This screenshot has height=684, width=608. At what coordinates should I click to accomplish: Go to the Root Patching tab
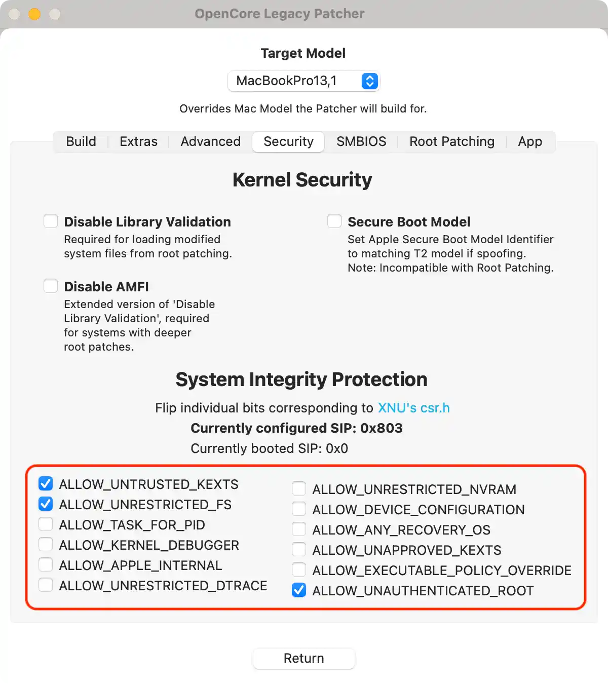point(452,141)
